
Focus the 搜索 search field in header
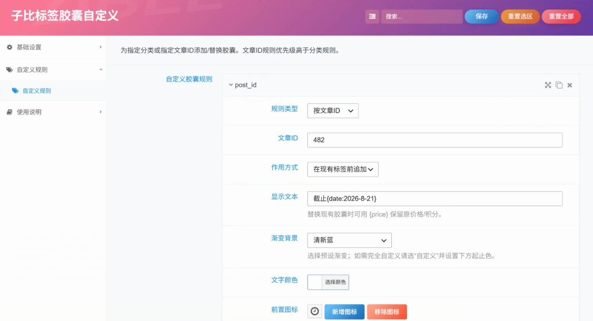click(422, 16)
